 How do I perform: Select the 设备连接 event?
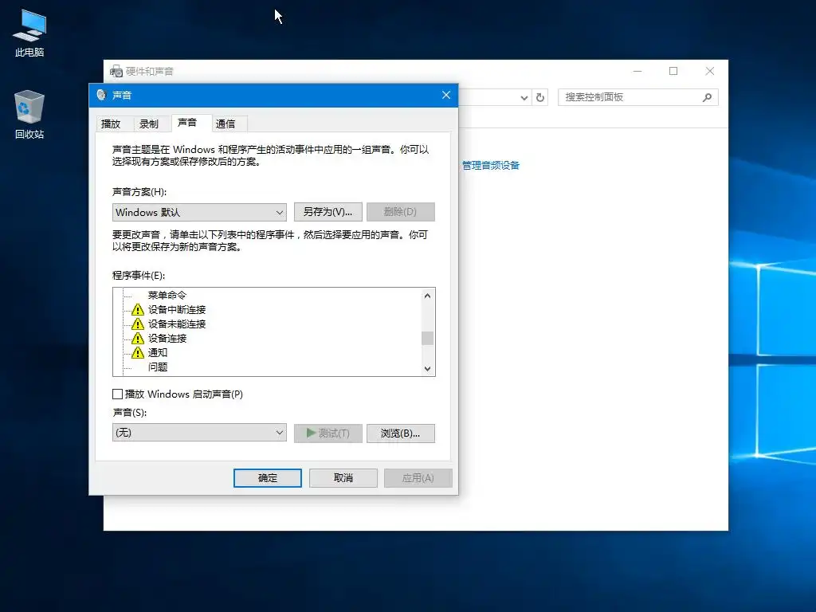[x=167, y=338]
